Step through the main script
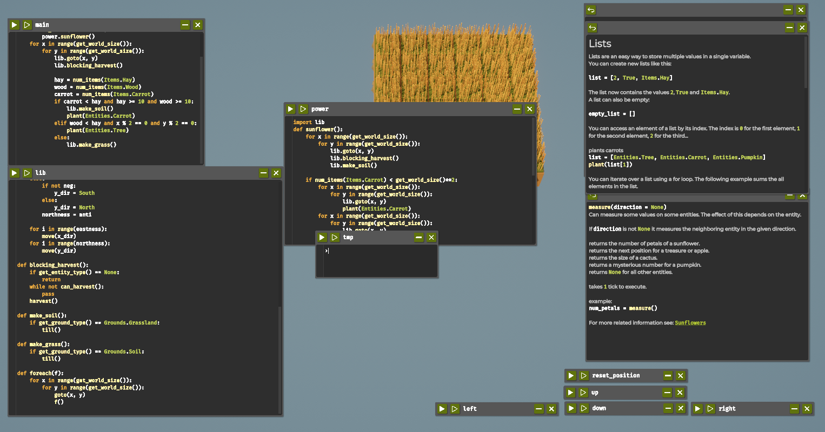 pyautogui.click(x=27, y=25)
